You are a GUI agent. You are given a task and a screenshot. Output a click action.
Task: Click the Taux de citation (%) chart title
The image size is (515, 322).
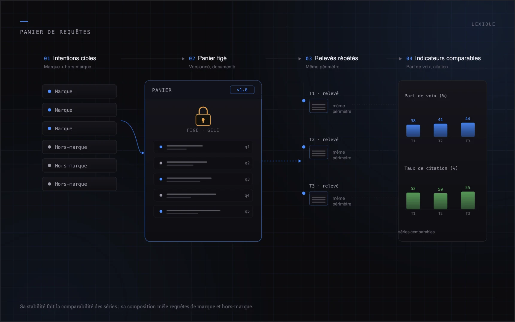click(431, 168)
